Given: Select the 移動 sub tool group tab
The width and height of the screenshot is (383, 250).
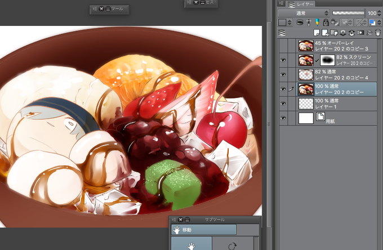Looking at the screenshot, I should coord(204,230).
